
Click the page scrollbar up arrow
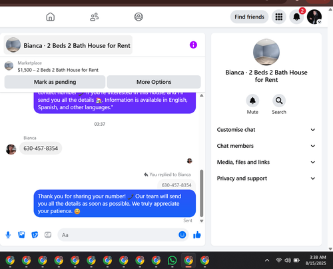point(330,9)
